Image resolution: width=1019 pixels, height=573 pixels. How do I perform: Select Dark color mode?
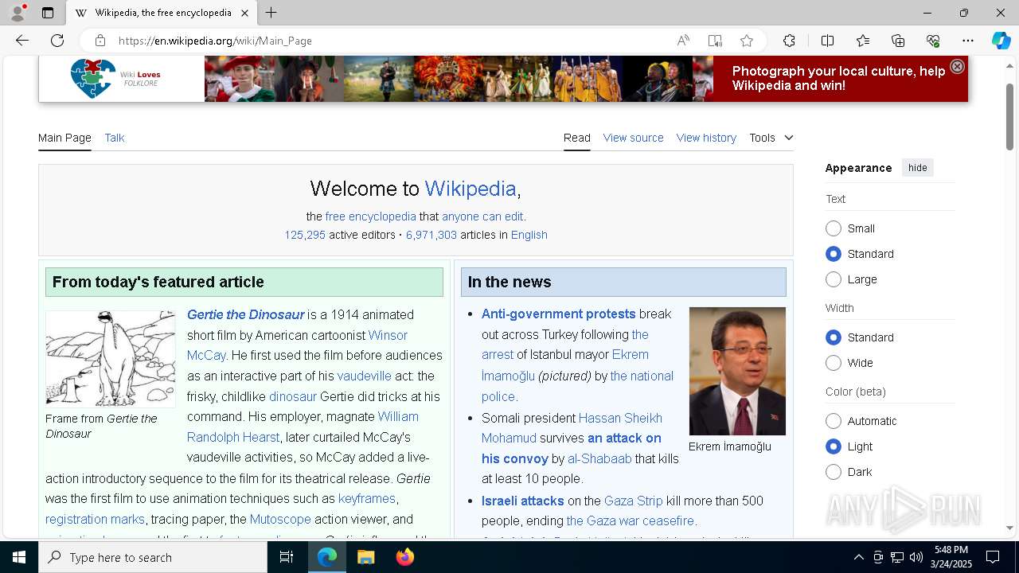(x=834, y=472)
